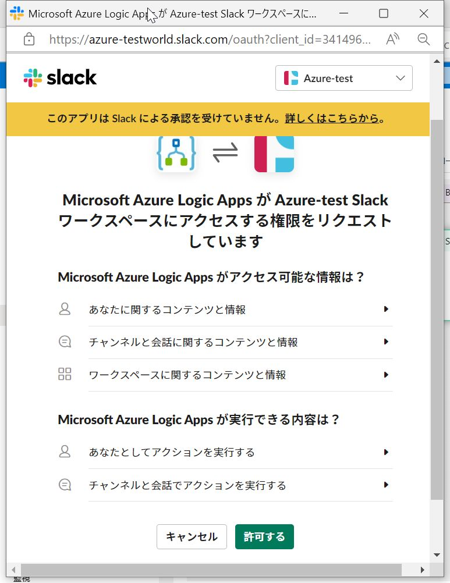Click the site lock icon in address bar
Image resolution: width=450 pixels, height=583 pixels.
[x=29, y=39]
